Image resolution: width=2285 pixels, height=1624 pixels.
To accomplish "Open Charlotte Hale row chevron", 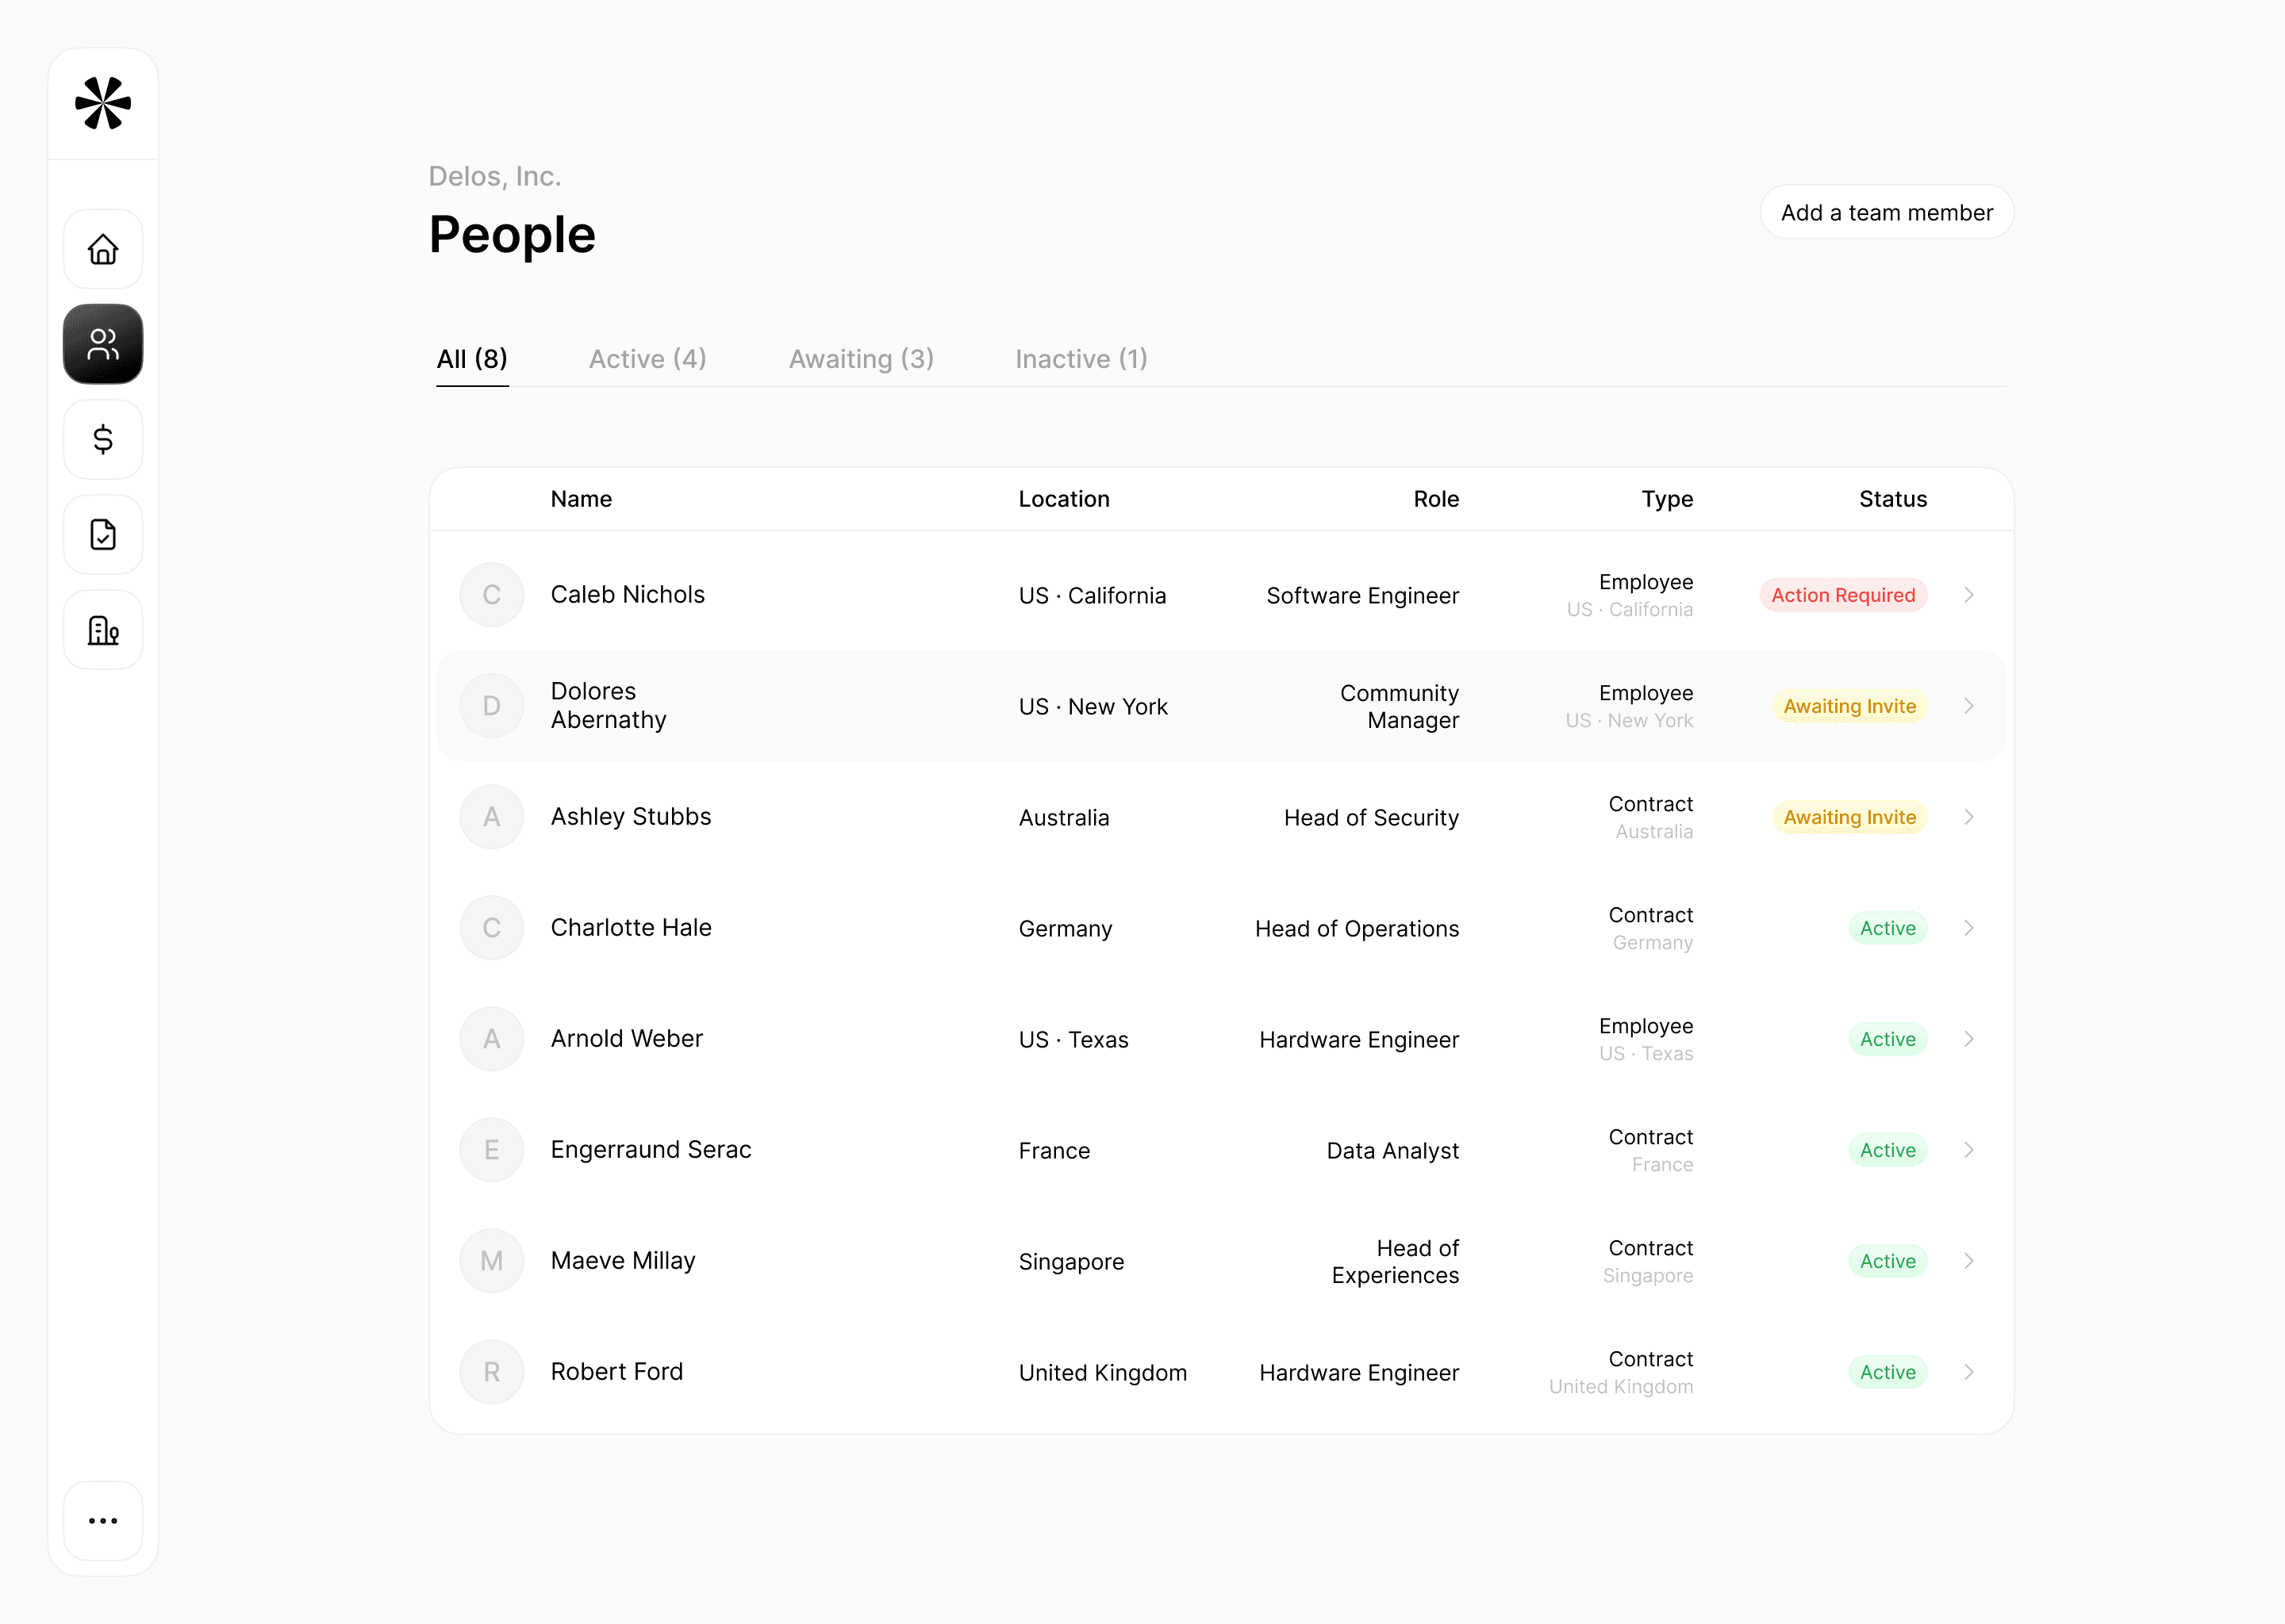I will (x=1968, y=928).
